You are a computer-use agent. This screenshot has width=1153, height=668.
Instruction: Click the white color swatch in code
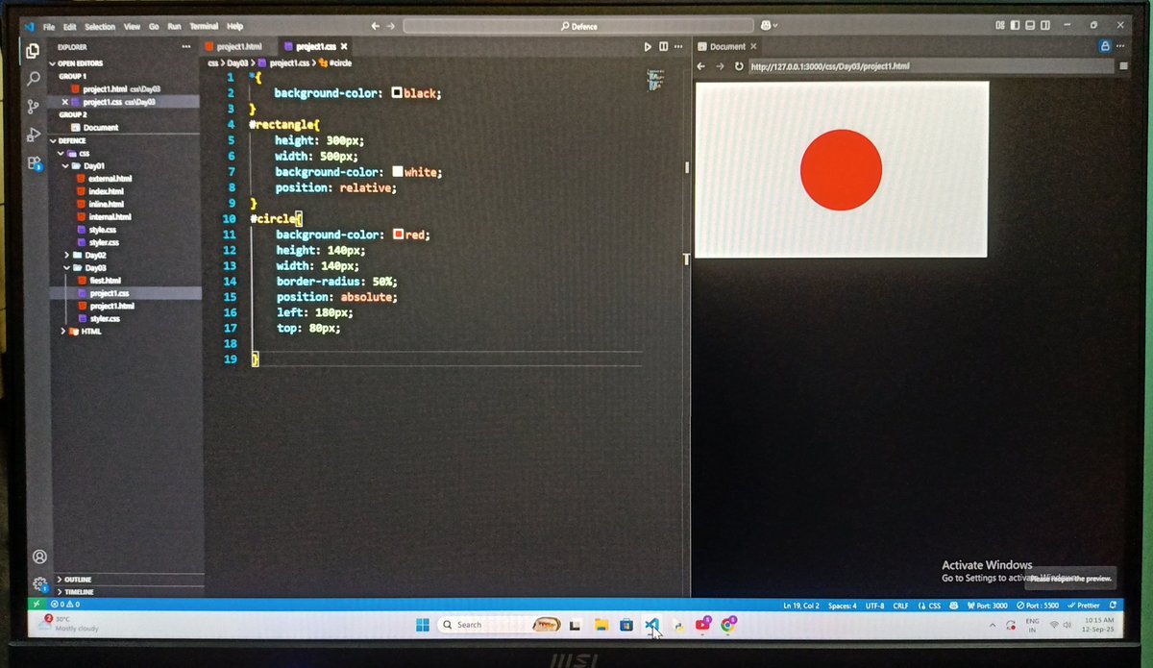[398, 172]
